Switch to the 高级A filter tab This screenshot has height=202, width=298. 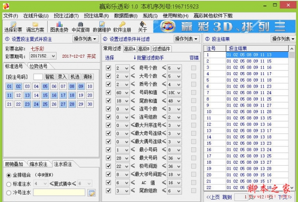pos(130,49)
